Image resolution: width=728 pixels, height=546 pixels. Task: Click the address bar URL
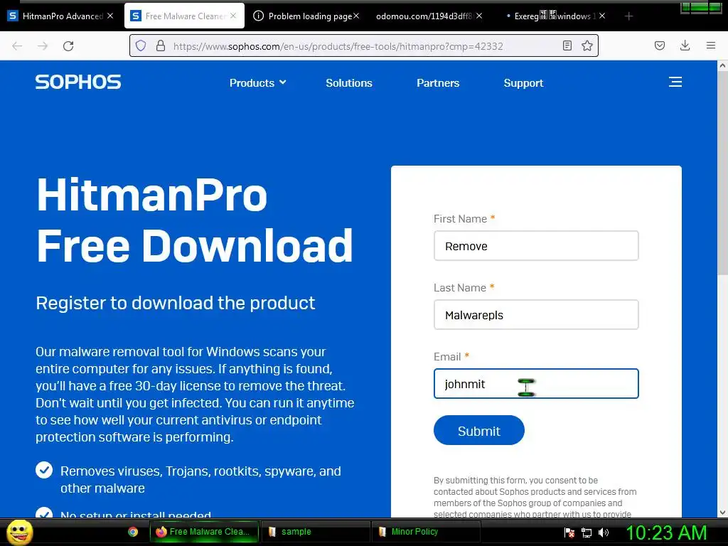coord(338,46)
